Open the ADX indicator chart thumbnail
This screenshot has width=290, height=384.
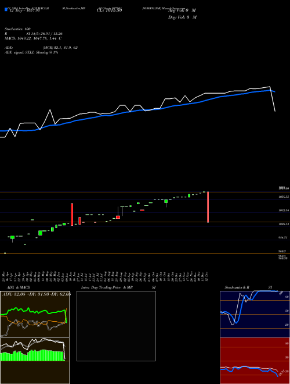(x=35, y=314)
